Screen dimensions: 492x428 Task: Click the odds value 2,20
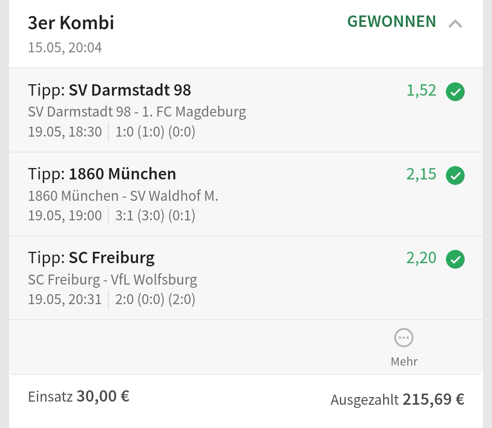point(421,258)
